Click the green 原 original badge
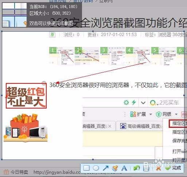The height and width of the screenshot is (177, 187). click(x=52, y=35)
